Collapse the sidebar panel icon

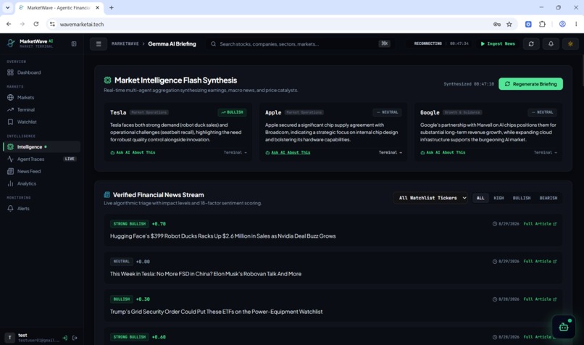74,44
